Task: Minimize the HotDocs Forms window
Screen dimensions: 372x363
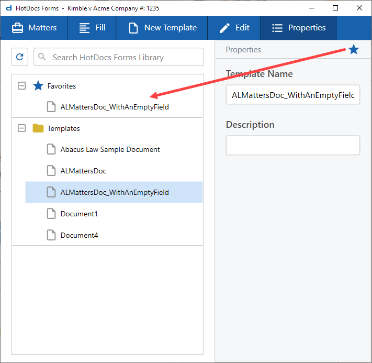Action: [312, 8]
